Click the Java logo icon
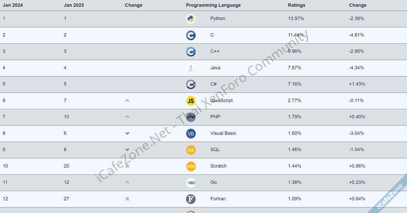 coord(191,68)
